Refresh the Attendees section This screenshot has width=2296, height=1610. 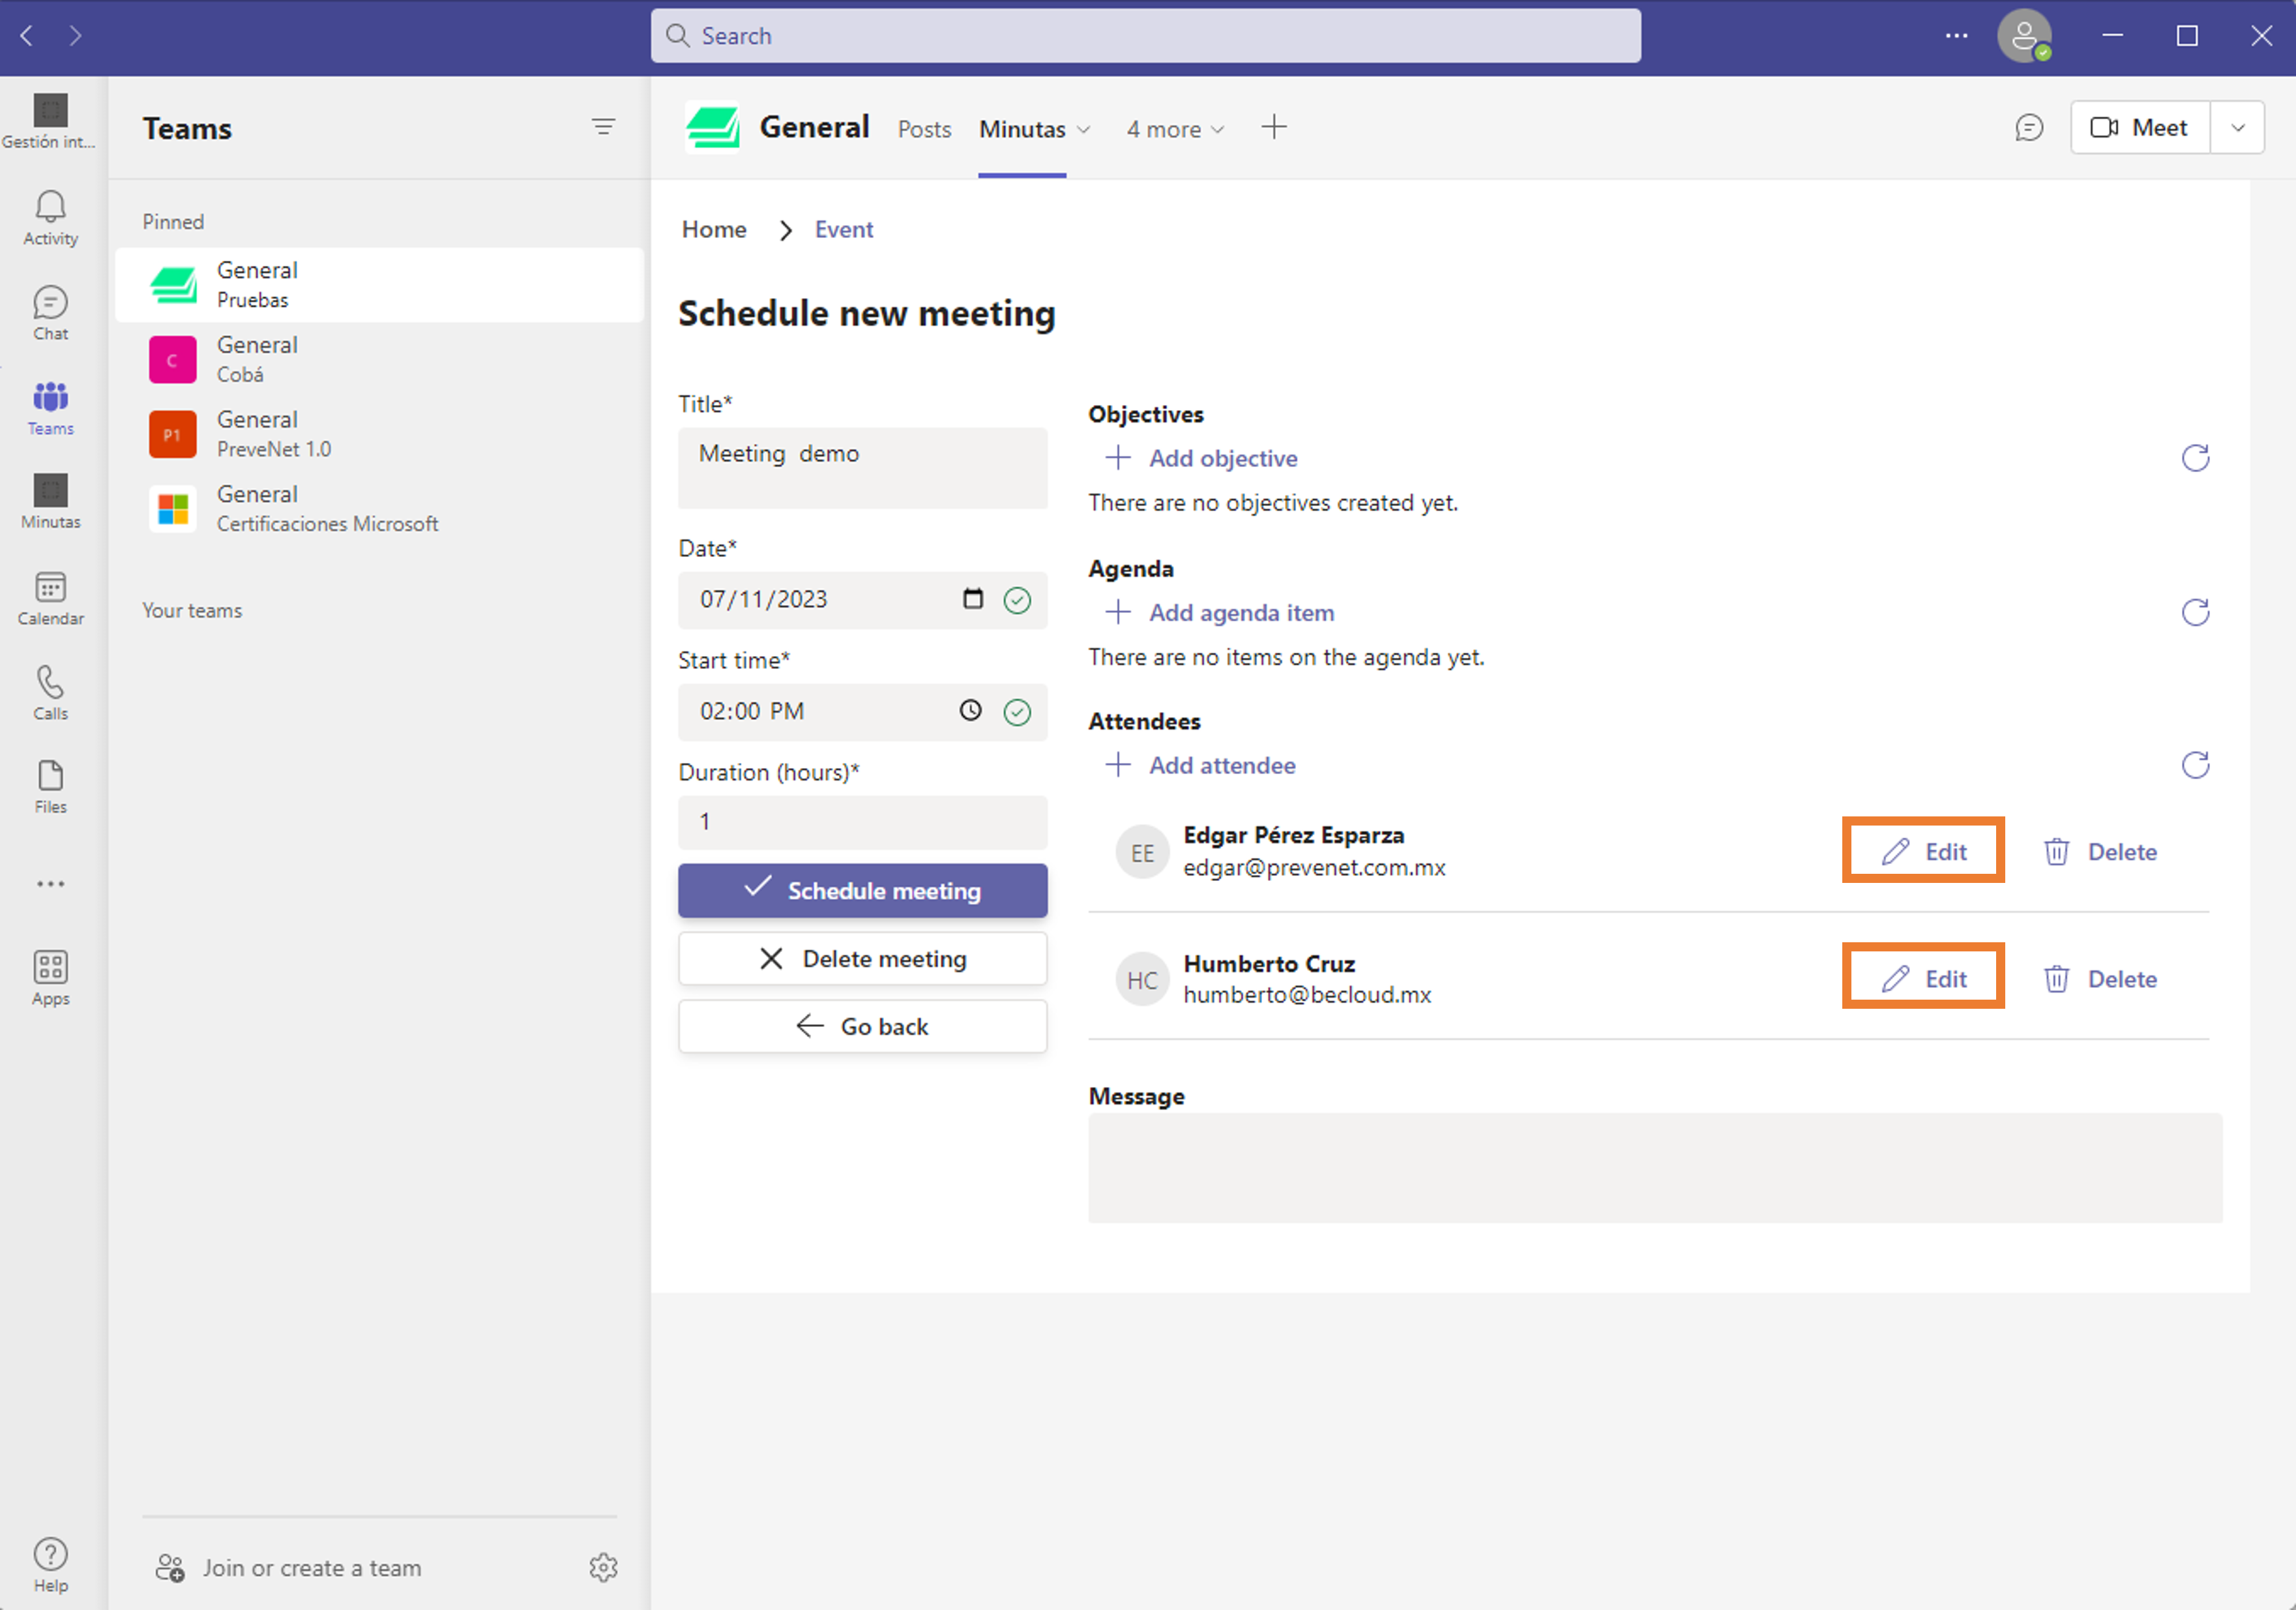pos(2195,765)
